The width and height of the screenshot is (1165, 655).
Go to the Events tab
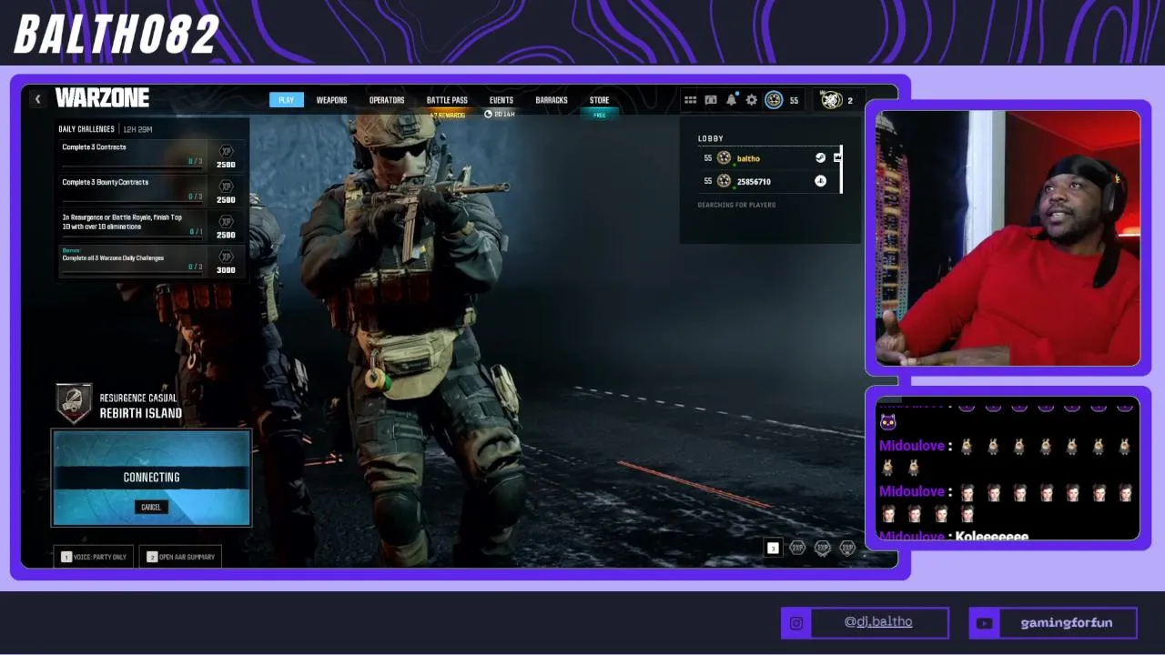(501, 100)
